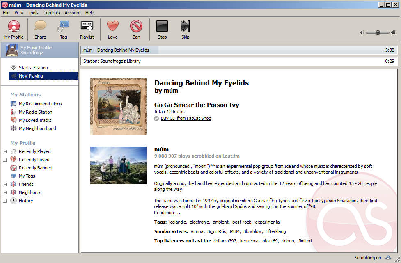Viewport: 401px width, 263px height.
Task: Stop playback
Action: coord(162,30)
